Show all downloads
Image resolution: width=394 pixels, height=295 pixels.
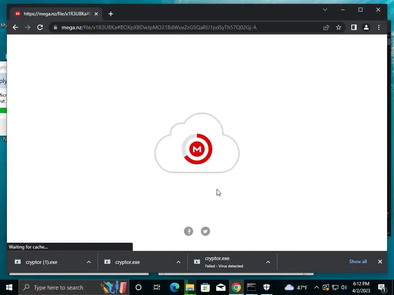click(x=358, y=261)
